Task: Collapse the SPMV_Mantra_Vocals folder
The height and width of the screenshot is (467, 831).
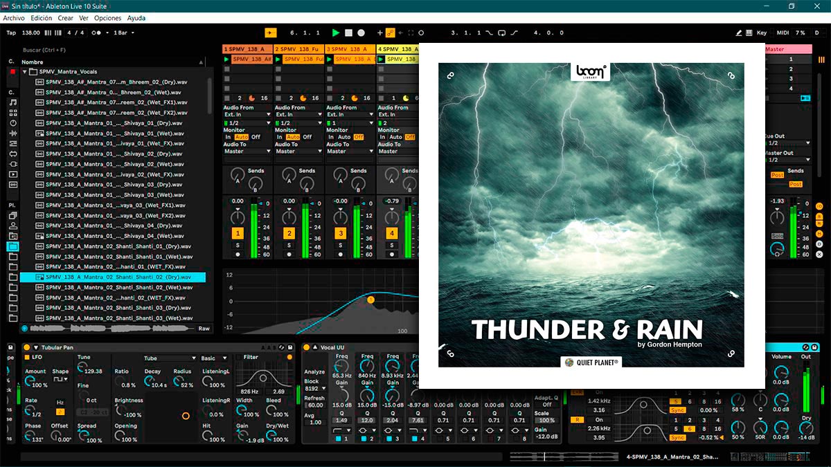Action: (25, 71)
